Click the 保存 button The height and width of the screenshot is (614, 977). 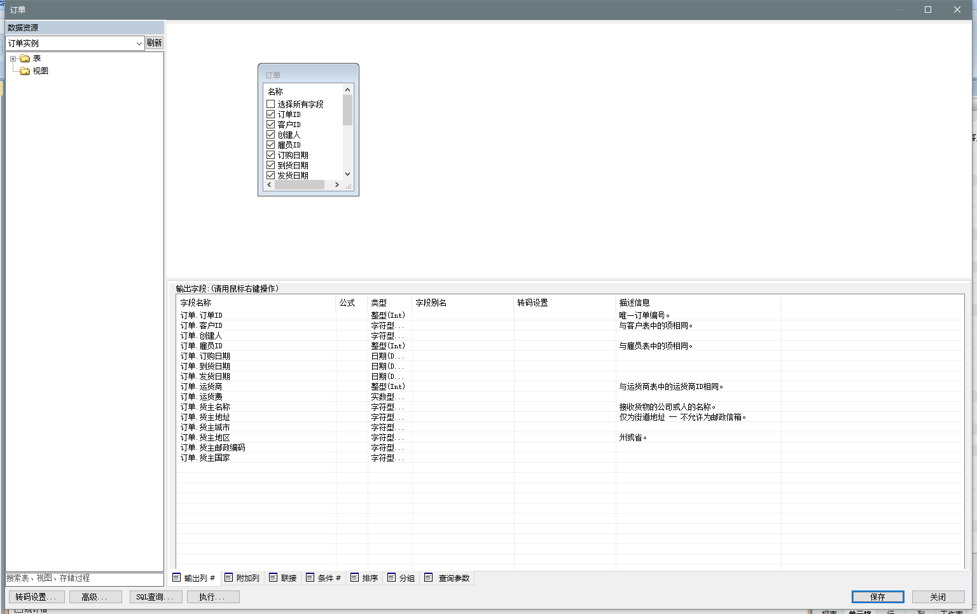[x=877, y=597]
